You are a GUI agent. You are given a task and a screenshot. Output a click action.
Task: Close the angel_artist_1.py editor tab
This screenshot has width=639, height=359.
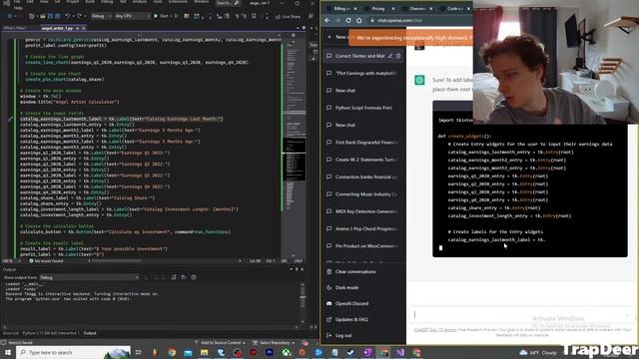[x=84, y=28]
